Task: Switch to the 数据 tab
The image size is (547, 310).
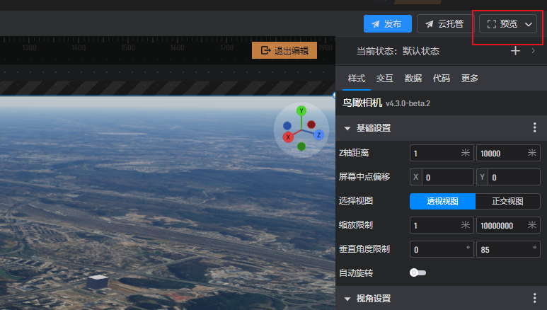Action: tap(413, 79)
